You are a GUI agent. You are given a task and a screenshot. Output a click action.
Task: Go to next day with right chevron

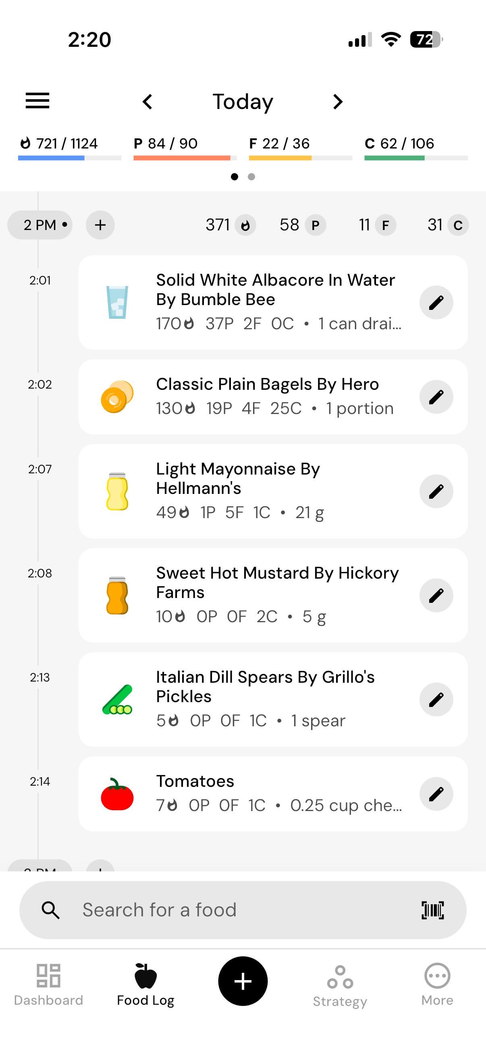(338, 102)
